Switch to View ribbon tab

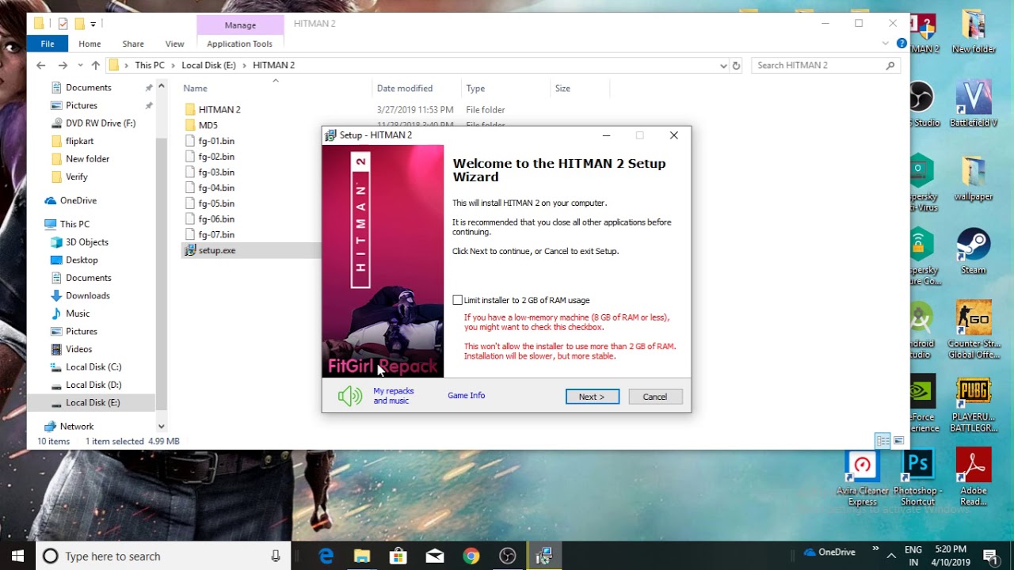pos(174,44)
